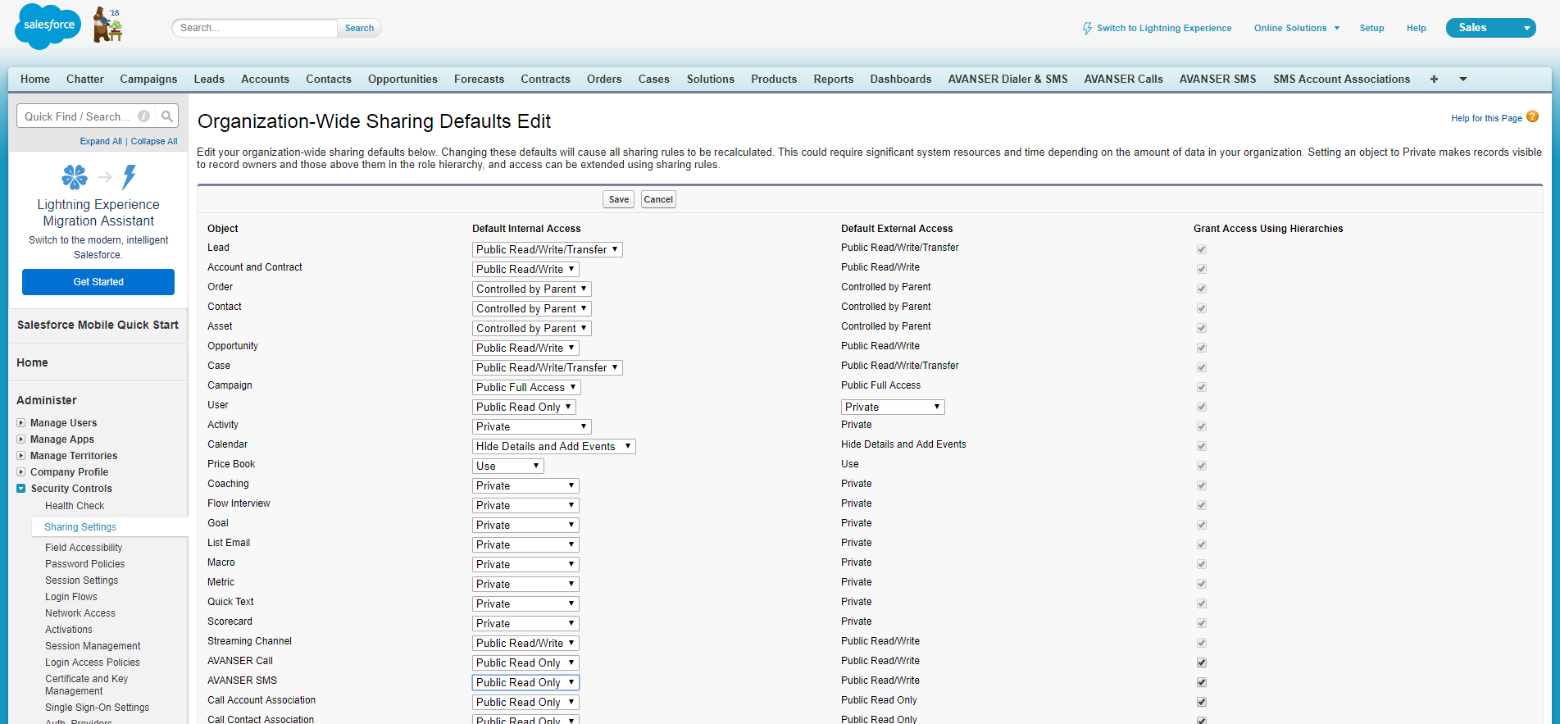Image resolution: width=1560 pixels, height=724 pixels.
Task: Open Network Access in the sidebar
Action: tap(80, 613)
